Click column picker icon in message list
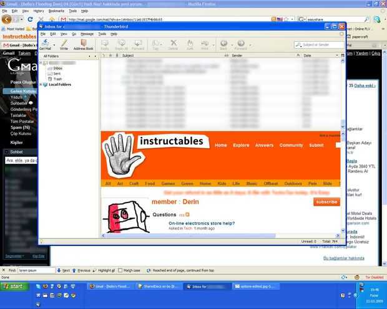This screenshot has width=387, height=309. point(343,55)
